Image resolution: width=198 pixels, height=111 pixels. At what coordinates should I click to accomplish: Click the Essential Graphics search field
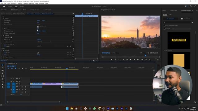pos(177,23)
